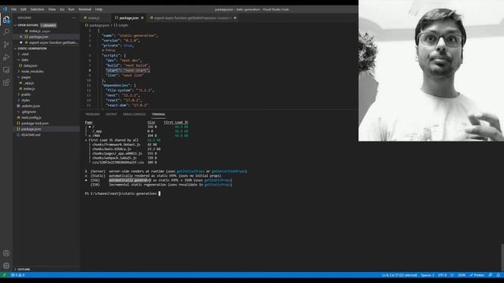This screenshot has height=283, width=504.
Task: Switch to the Terminal panel tab
Action: tap(158, 115)
